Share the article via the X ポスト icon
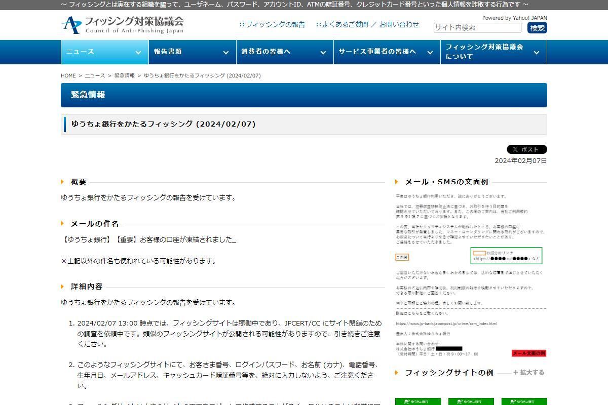 pos(526,149)
